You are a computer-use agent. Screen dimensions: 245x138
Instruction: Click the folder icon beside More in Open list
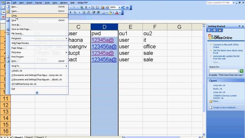point(211,101)
